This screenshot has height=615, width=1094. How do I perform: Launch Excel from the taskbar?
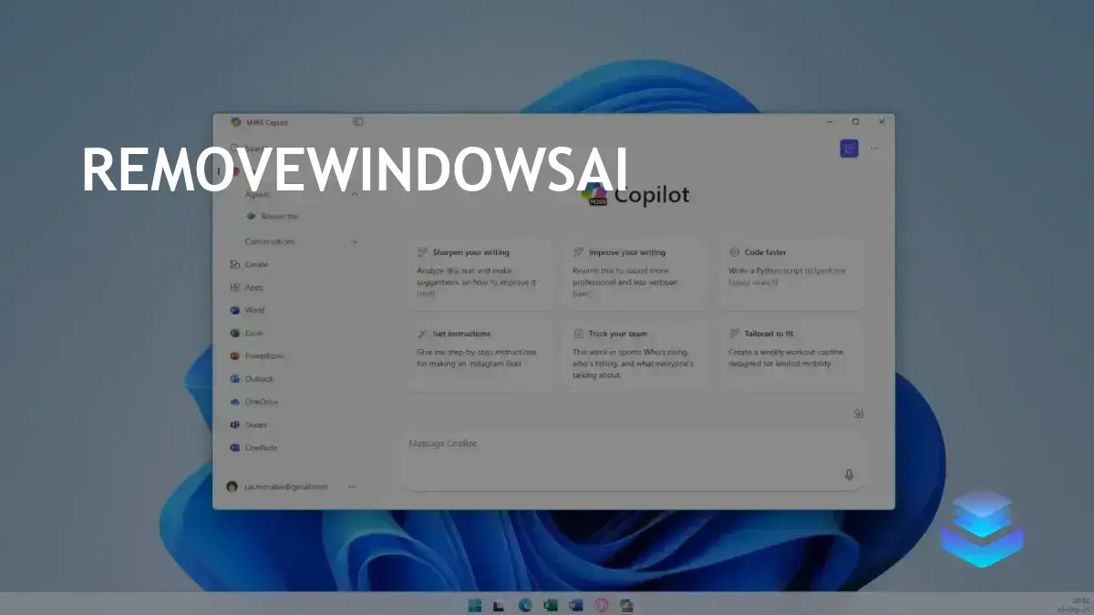tap(550, 605)
